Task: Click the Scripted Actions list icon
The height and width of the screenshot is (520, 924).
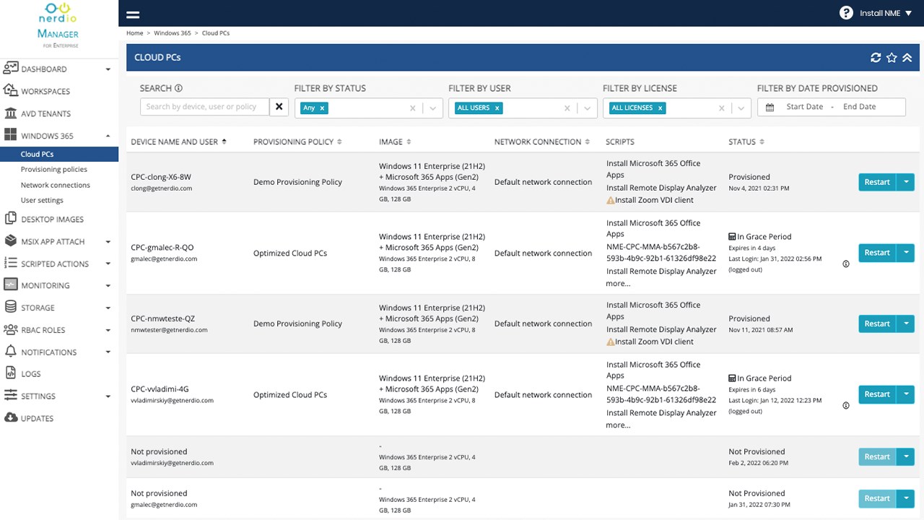Action: (11, 264)
